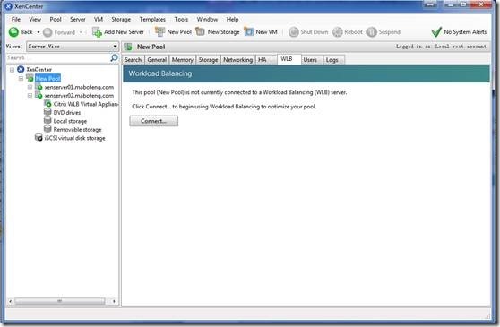Click the tree scrollbar right arrow

114,301
